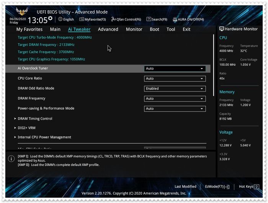Click the 100.00 MHz BCLK value
Screen dimensions: 268x203
pos(227,65)
